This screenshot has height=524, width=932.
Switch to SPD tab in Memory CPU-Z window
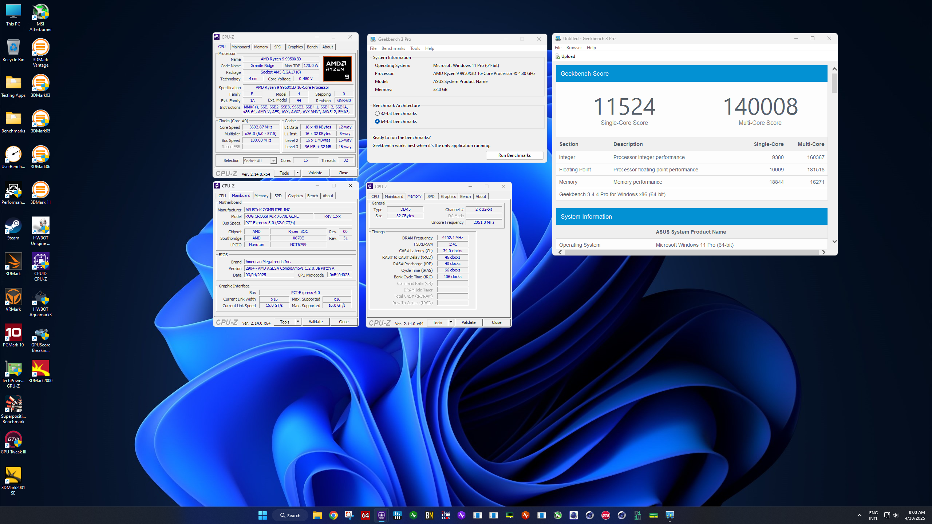tap(431, 196)
